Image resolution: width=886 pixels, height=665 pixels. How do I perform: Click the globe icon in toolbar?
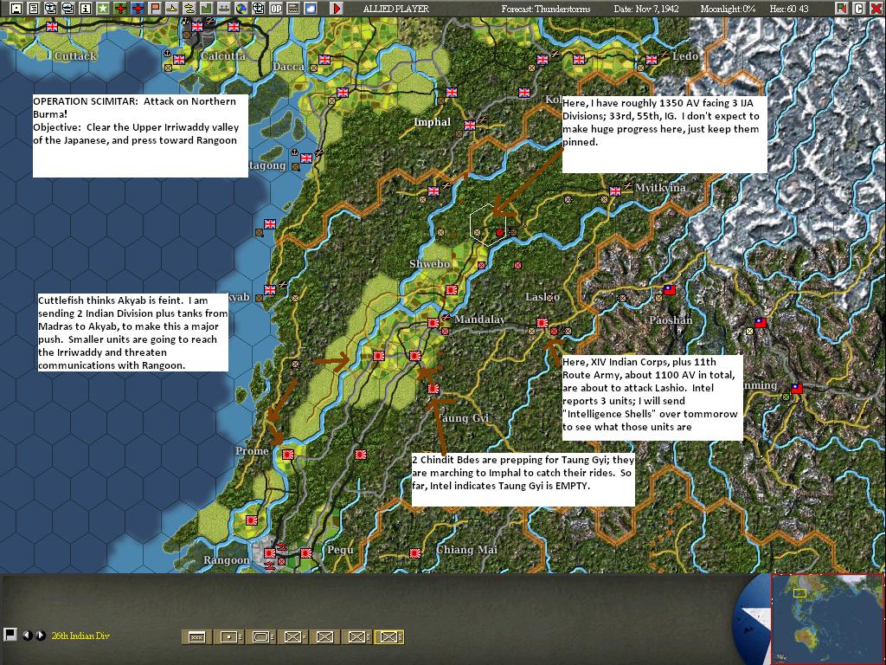pyautogui.click(x=241, y=8)
